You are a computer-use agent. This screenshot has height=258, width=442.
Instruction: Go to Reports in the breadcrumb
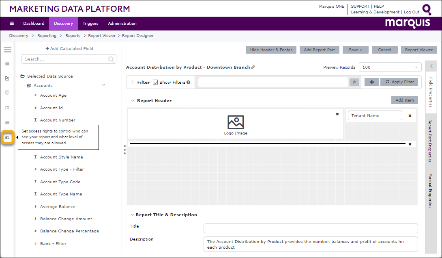[x=73, y=36]
